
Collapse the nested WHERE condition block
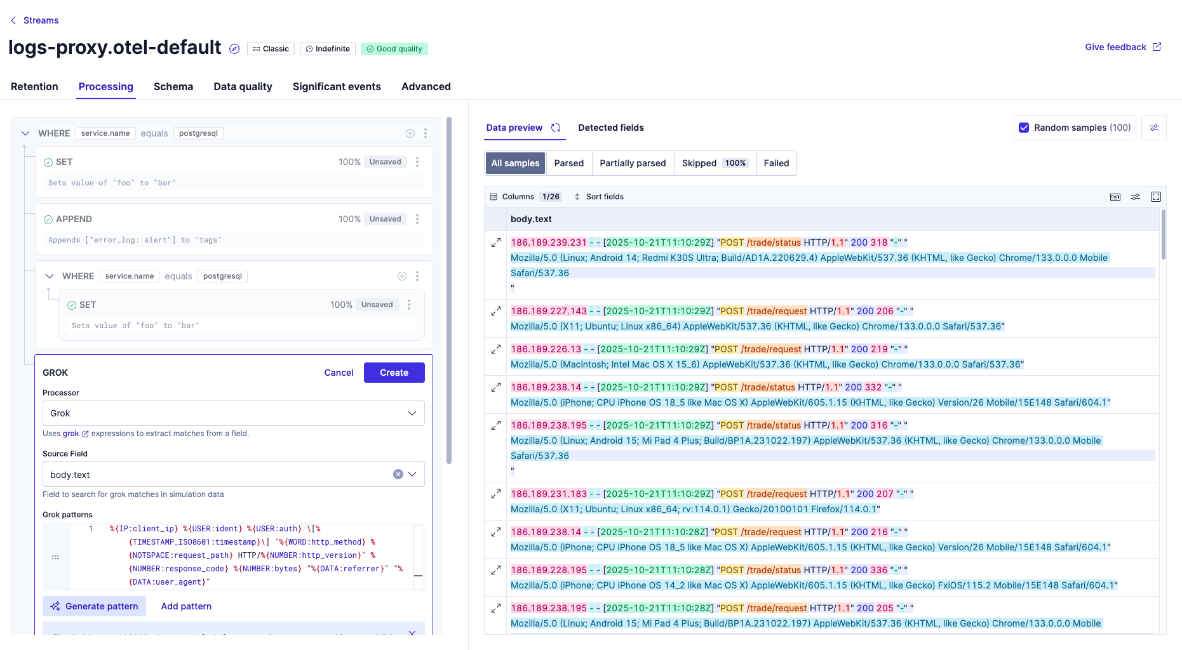pos(50,276)
